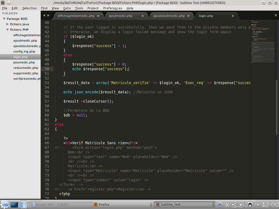
Task: Click the Sublime Text taskbar icon
Action: click(x=159, y=204)
